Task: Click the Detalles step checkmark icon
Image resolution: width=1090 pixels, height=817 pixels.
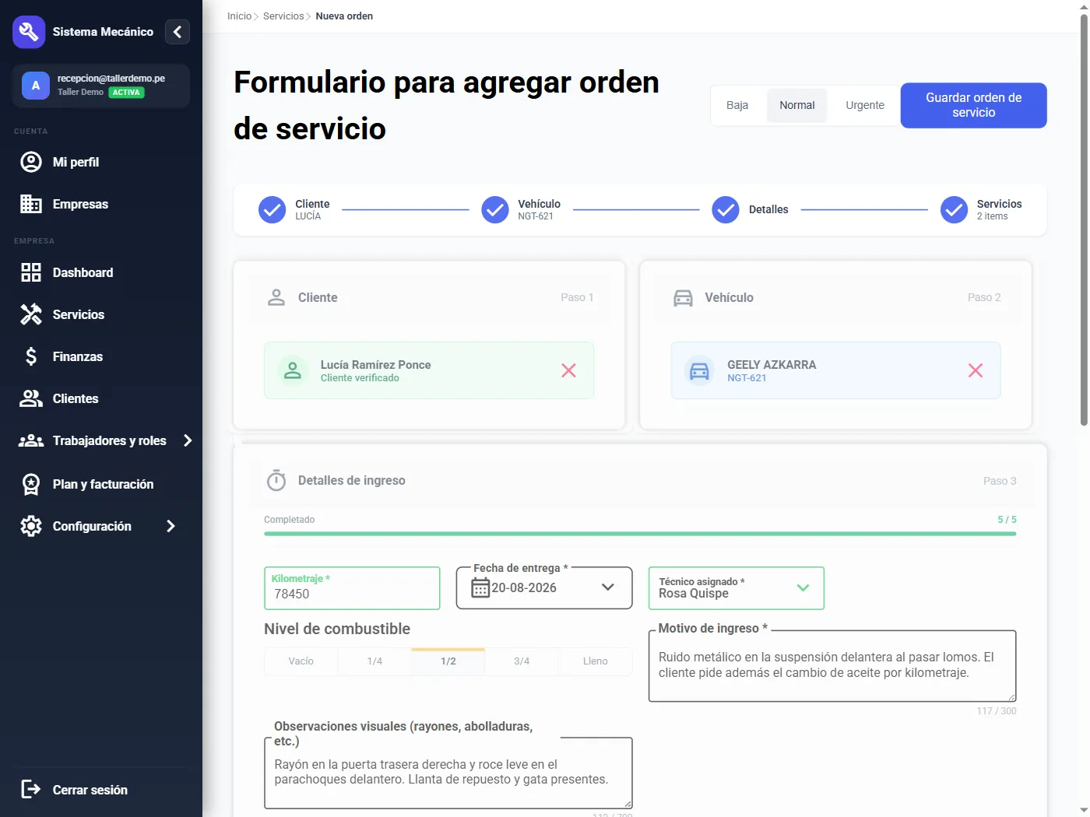Action: [726, 209]
